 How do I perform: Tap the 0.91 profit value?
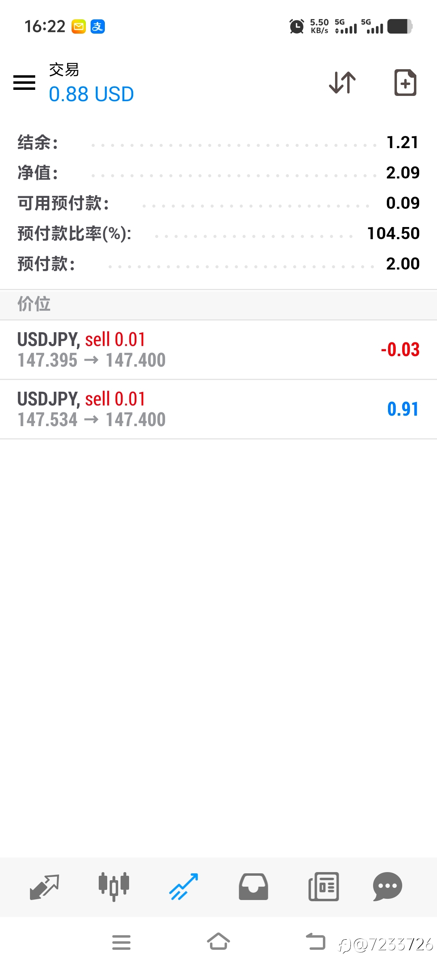tap(403, 409)
